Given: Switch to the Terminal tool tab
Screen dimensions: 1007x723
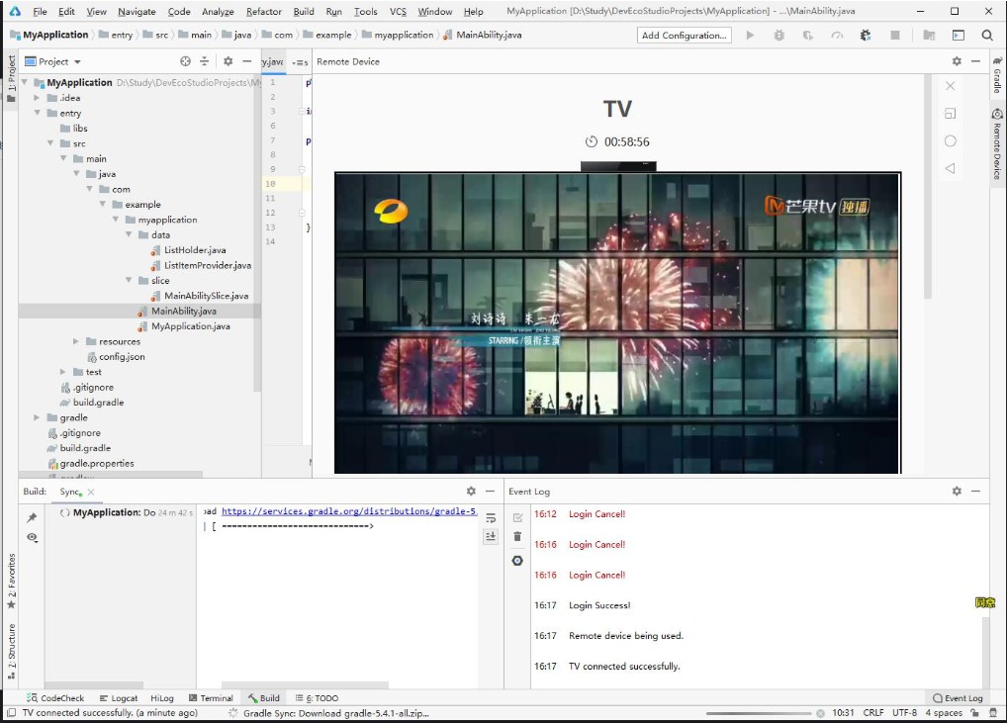Looking at the screenshot, I should [x=211, y=698].
